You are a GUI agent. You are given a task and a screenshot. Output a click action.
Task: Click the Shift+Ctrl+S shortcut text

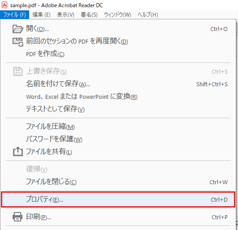pos(212,84)
